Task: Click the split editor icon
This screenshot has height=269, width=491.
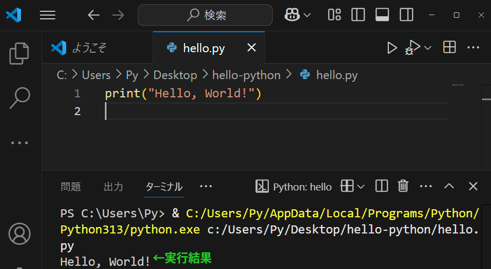Action: tap(449, 48)
